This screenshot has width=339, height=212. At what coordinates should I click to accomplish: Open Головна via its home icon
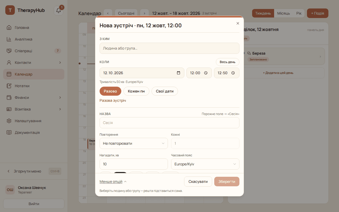click(x=9, y=28)
